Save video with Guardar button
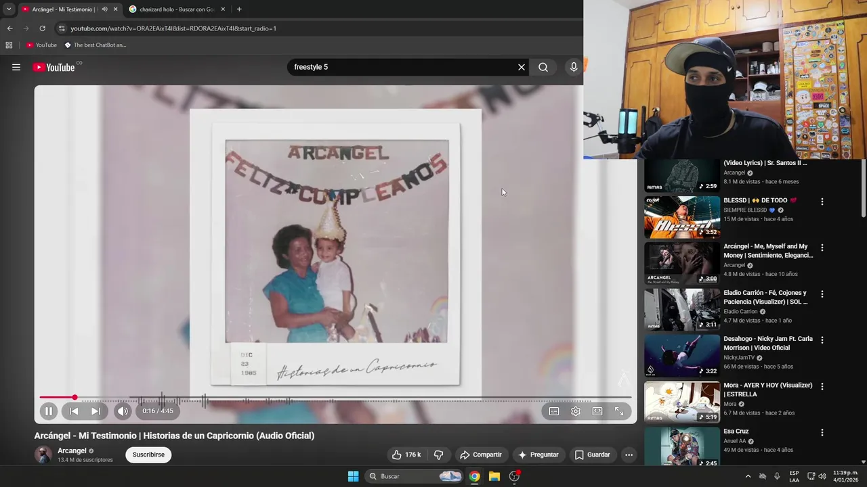Image resolution: width=867 pixels, height=487 pixels. 593,455
